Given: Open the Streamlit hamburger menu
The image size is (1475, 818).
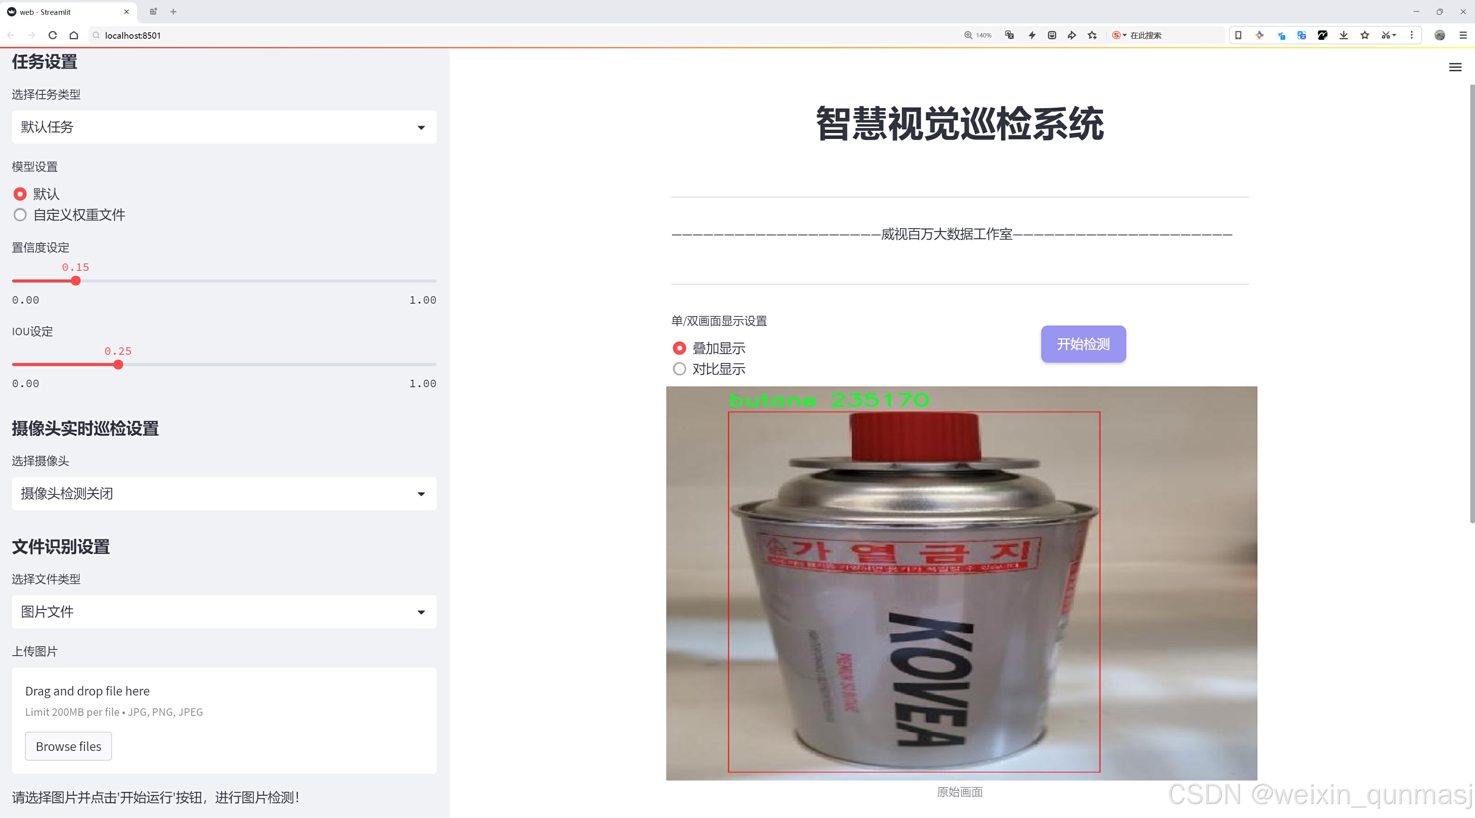Looking at the screenshot, I should coord(1455,68).
